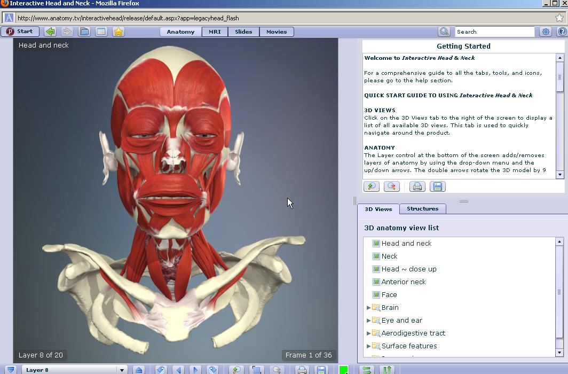The height and width of the screenshot is (374, 568).
Task: Save the current view using the save disk icon
Action: [x=438, y=186]
